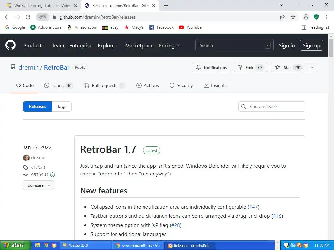View verified signature check icon
Screen dimensions: 334x250
click(53, 175)
